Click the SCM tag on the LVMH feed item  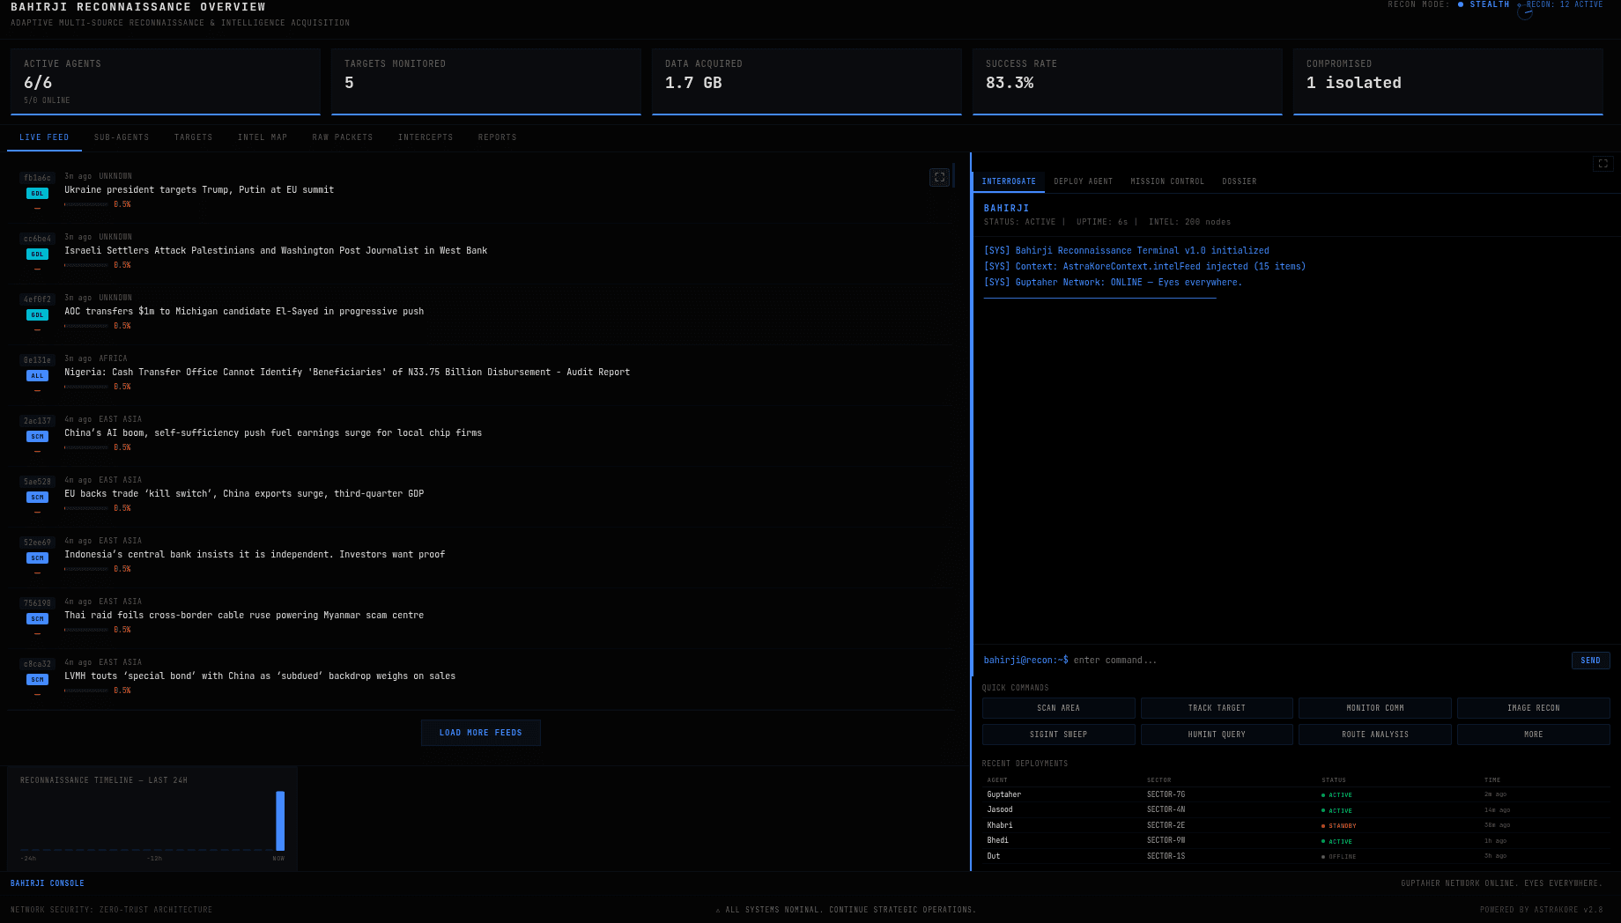[37, 680]
